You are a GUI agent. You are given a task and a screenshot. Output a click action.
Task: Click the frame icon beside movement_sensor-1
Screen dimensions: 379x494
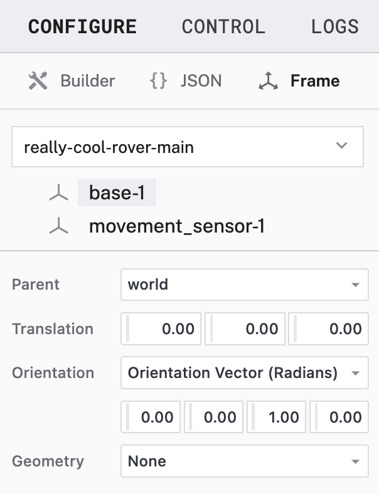(x=59, y=226)
